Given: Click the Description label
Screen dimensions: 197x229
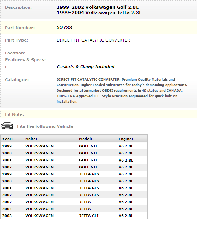Looking at the screenshot, I should click(x=18, y=7).
